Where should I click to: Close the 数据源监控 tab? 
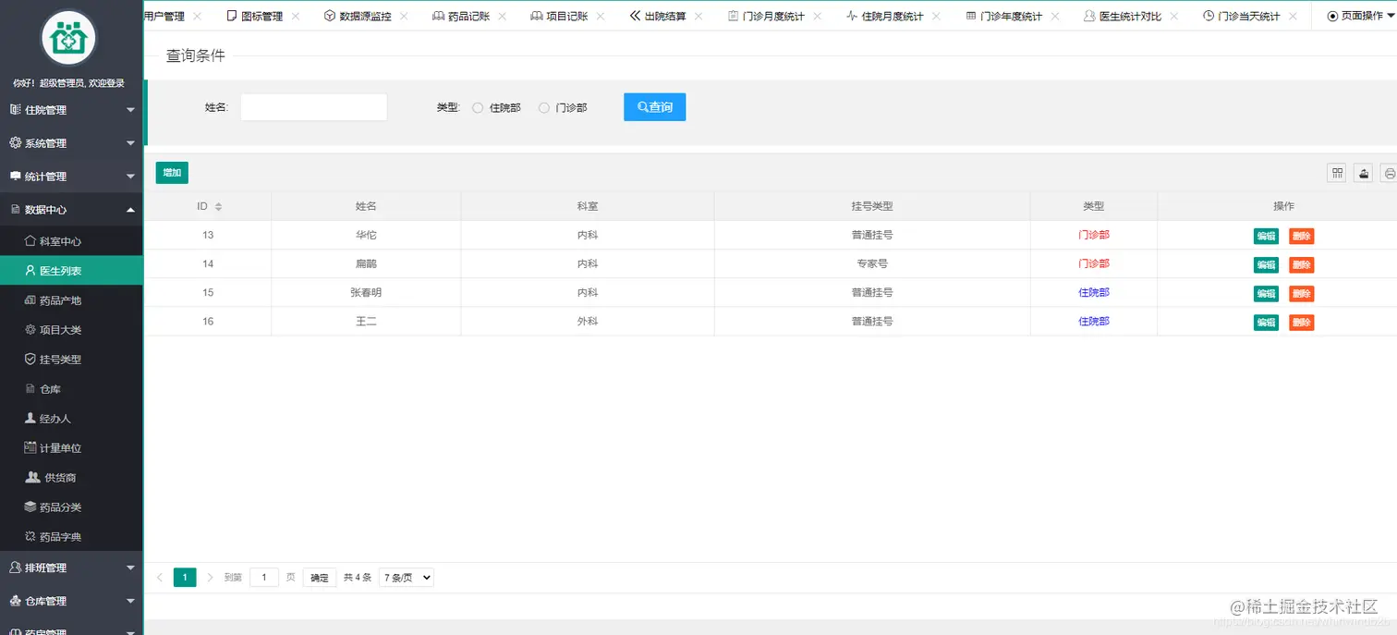tap(404, 16)
